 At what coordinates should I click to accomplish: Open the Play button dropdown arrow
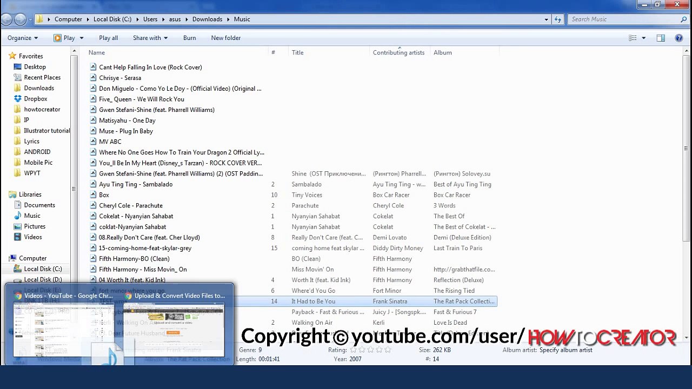coord(82,38)
